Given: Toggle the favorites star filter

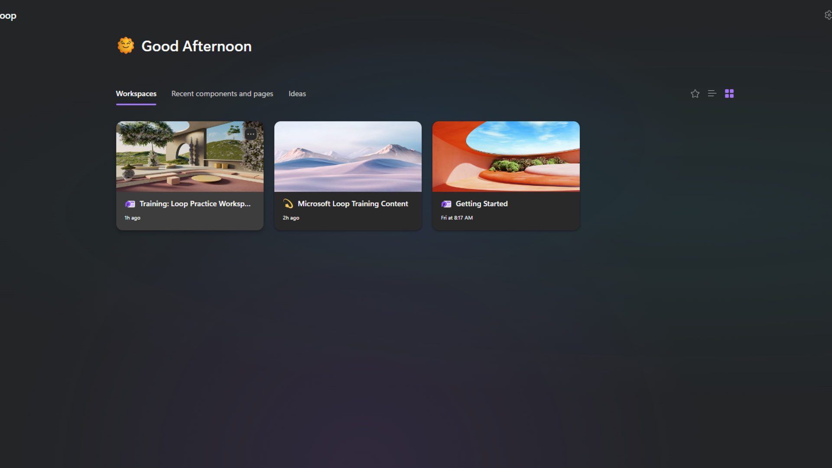Looking at the screenshot, I should pyautogui.click(x=695, y=94).
